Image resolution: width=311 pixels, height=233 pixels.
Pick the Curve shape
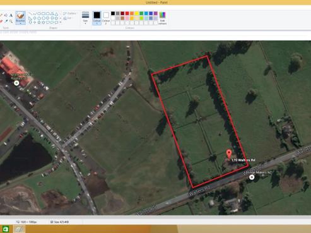click(x=35, y=13)
